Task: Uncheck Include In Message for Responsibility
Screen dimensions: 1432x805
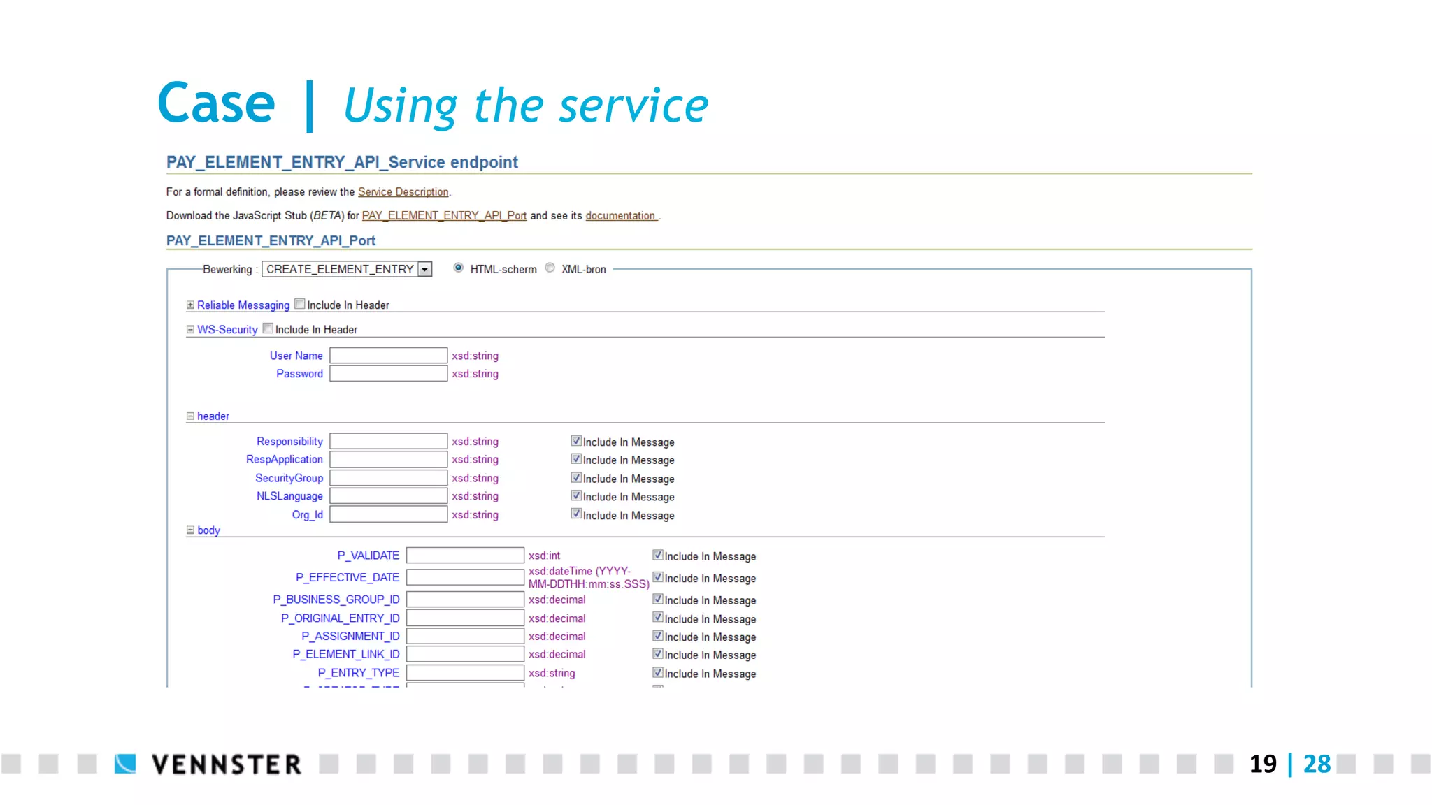Action: [x=576, y=441]
